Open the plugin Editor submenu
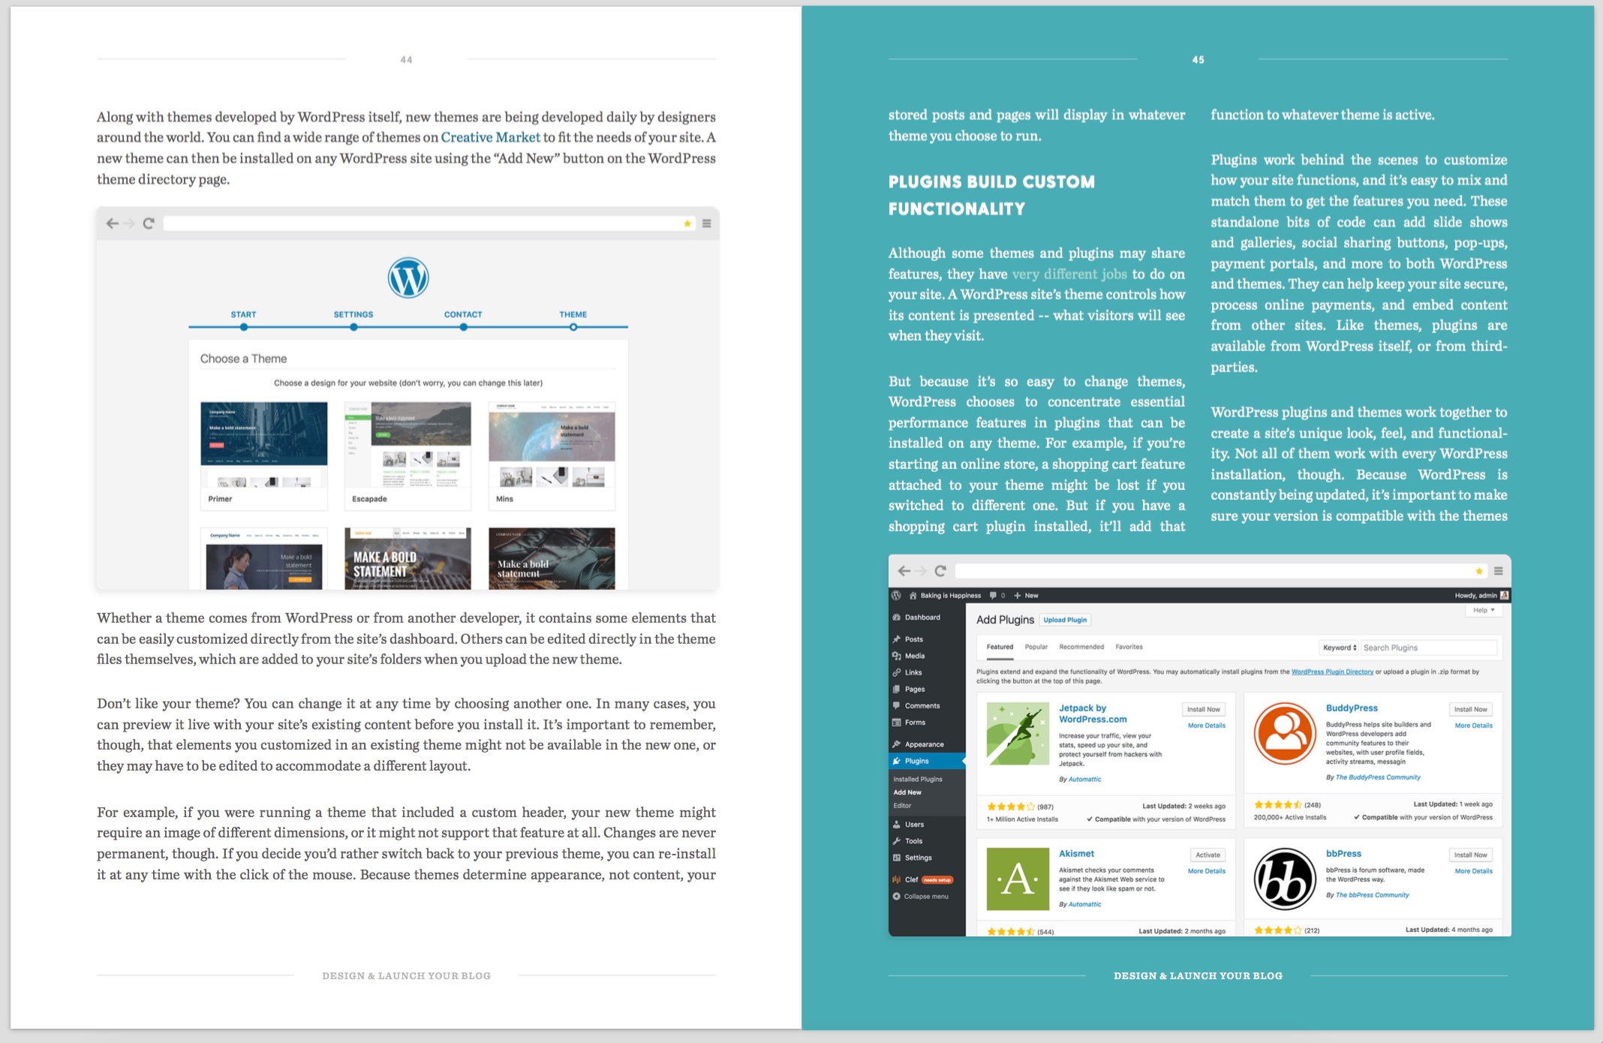This screenshot has width=1603, height=1043. [902, 806]
